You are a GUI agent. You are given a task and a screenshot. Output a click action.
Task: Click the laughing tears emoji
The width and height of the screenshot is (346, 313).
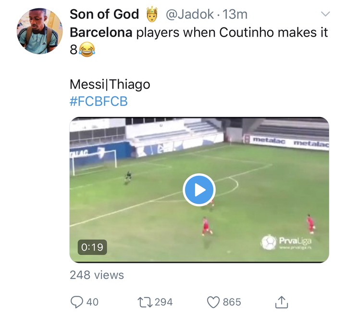[86, 50]
